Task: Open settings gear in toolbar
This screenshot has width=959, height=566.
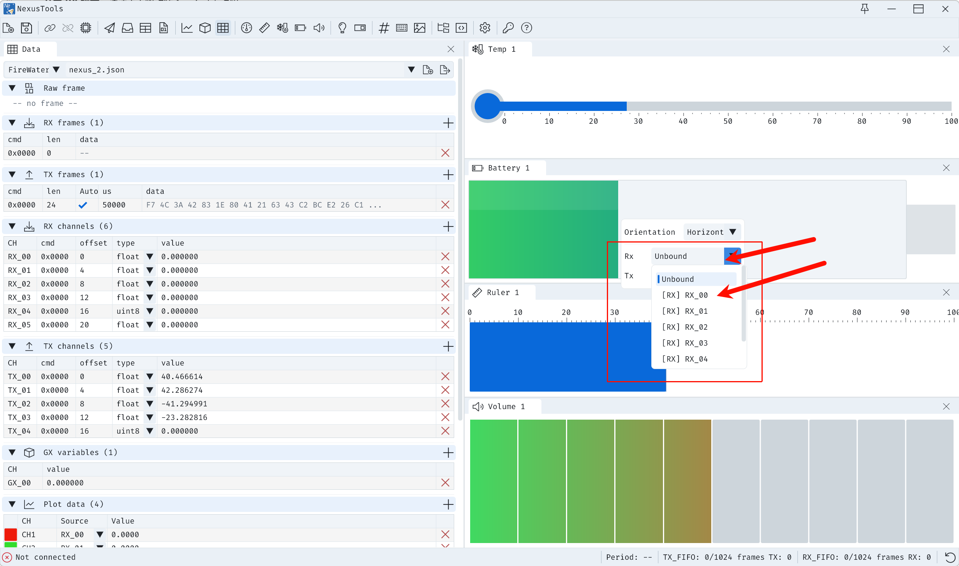Action: click(x=485, y=28)
